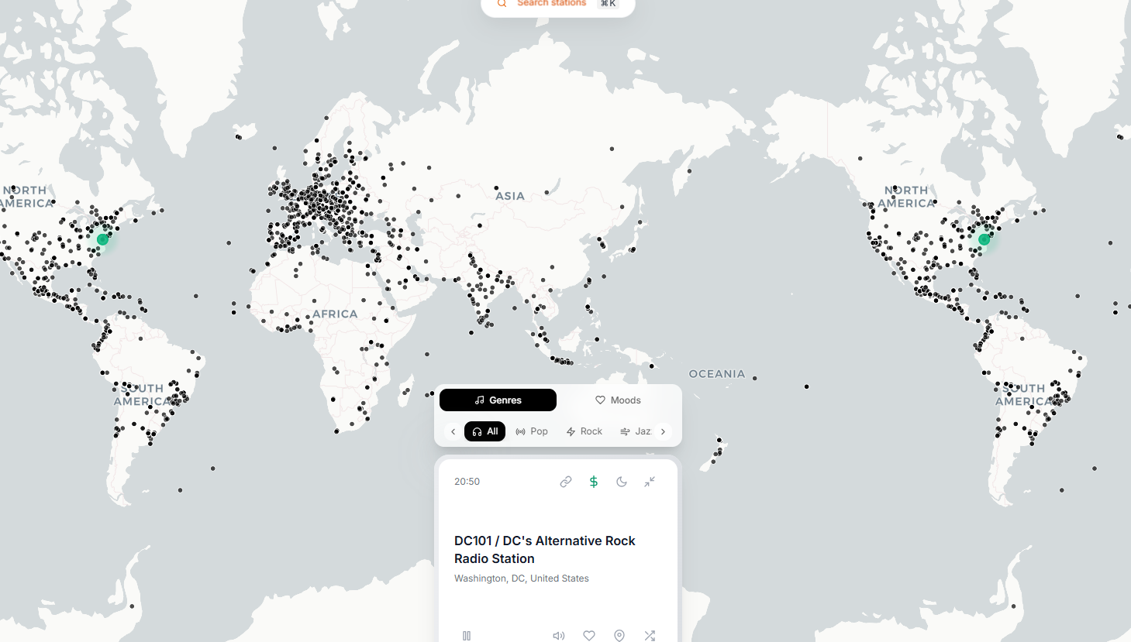Filter stations by Pop genre
Screen dimensions: 1131x642
[x=532, y=431]
